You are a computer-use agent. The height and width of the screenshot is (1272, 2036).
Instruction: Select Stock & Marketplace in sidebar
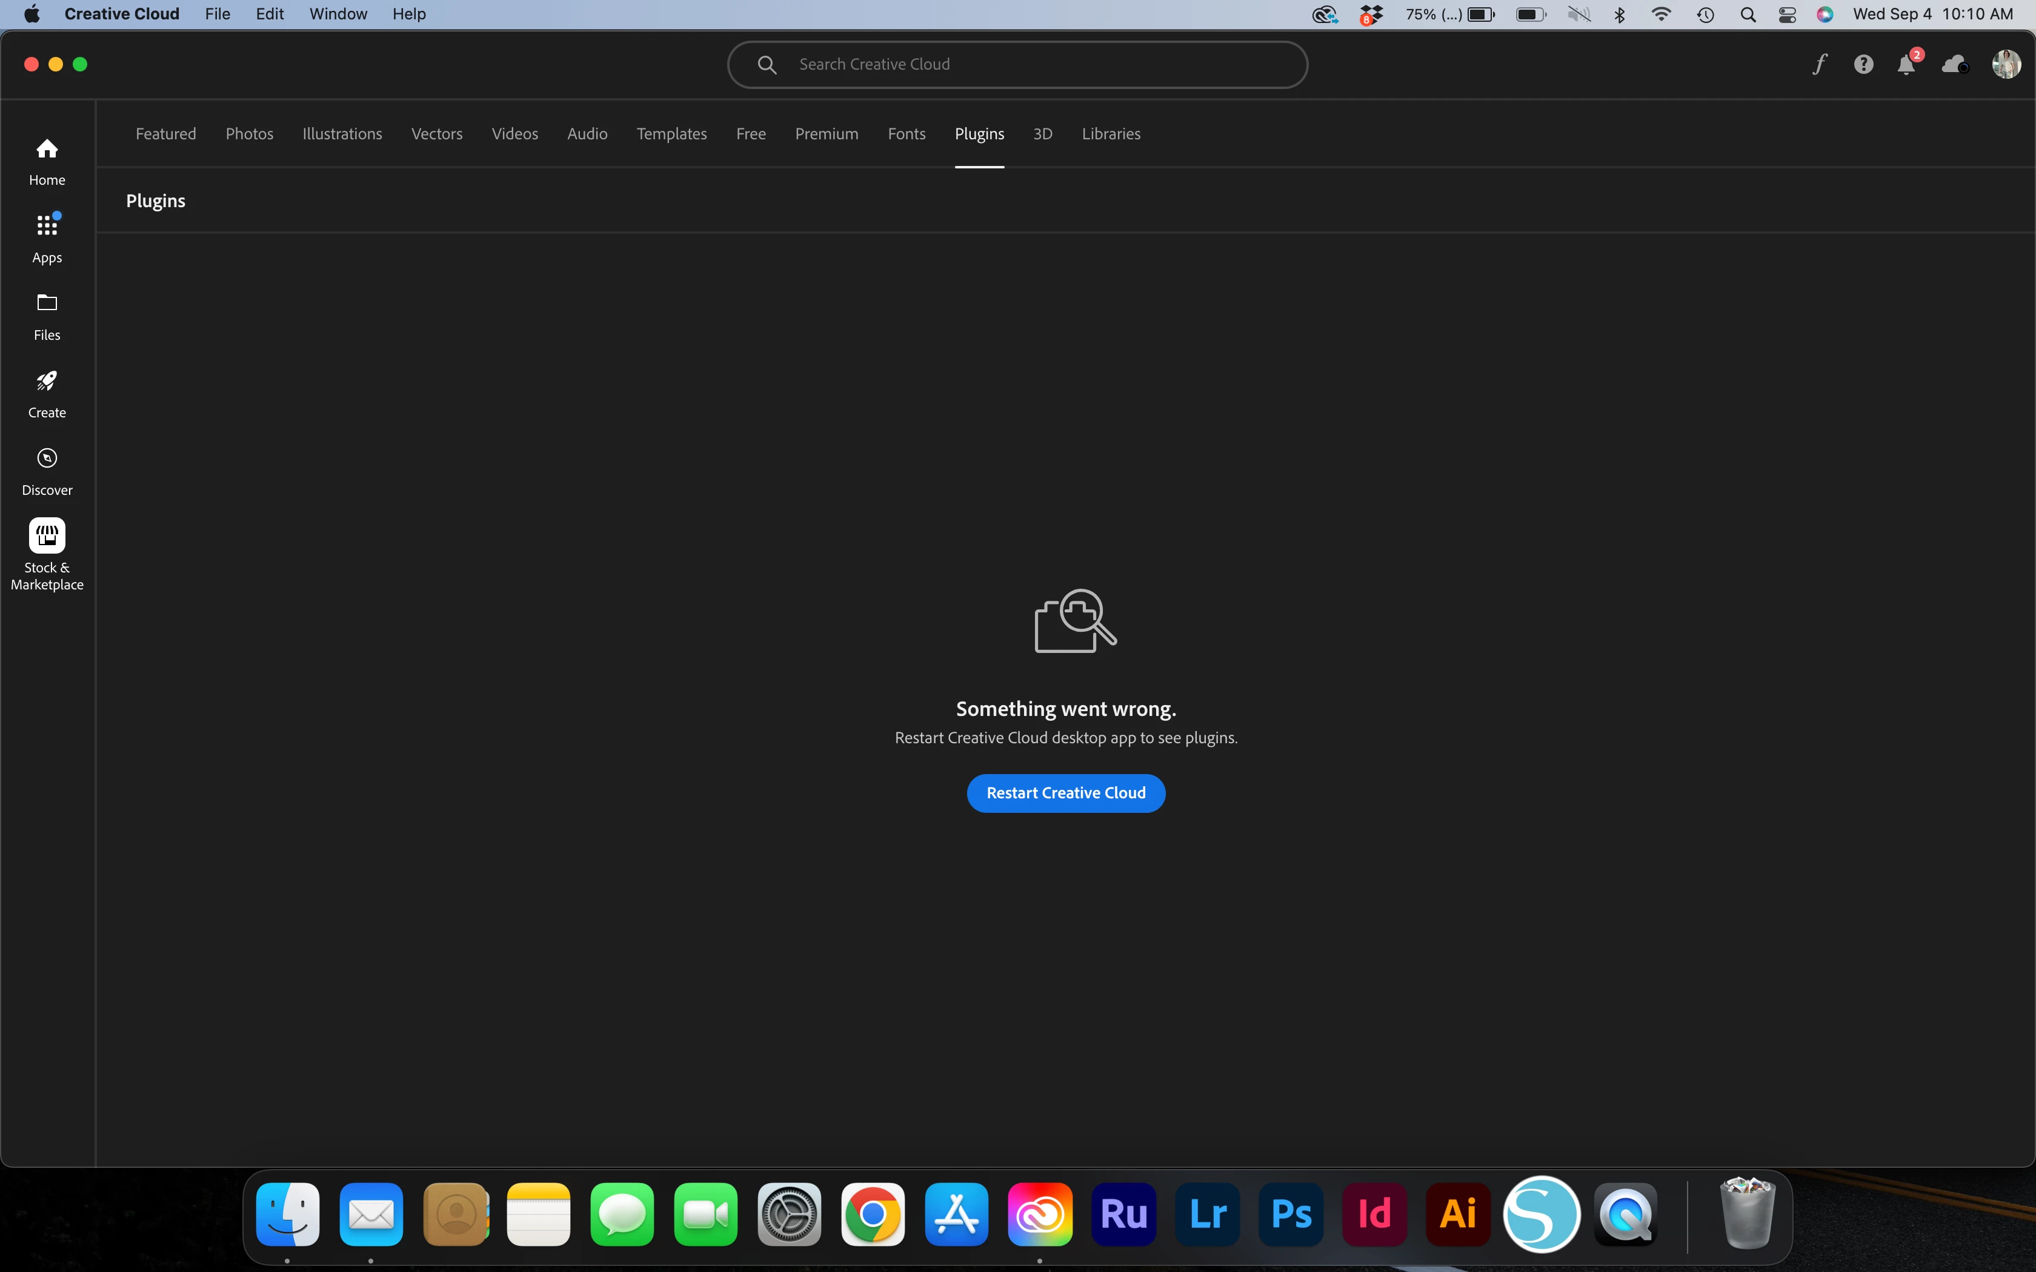pos(47,554)
